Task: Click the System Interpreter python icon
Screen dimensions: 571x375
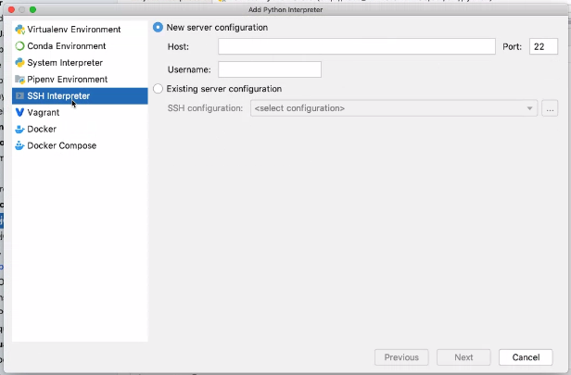Action: [x=19, y=63]
